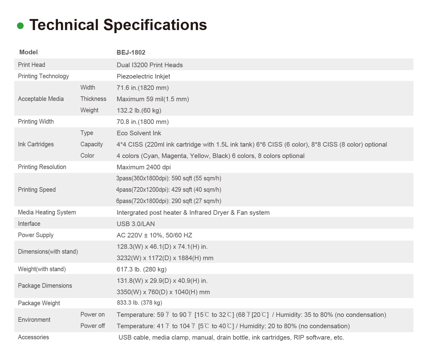The height and width of the screenshot is (354, 437).
Task: Click the Technical Specifications heading
Action: click(x=118, y=25)
